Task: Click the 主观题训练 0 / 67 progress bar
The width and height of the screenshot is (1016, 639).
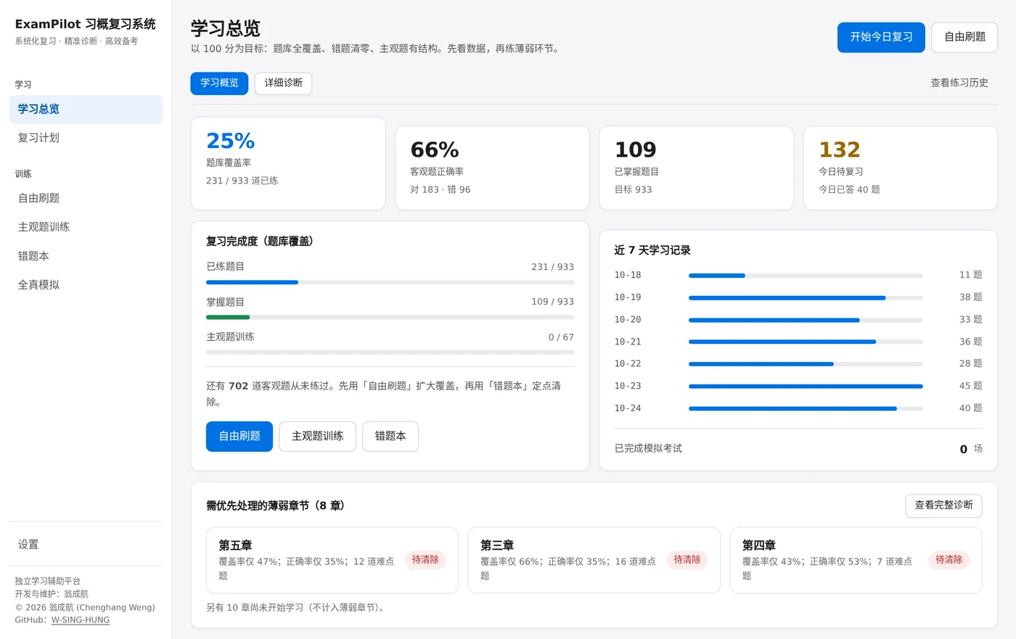Action: coord(390,353)
